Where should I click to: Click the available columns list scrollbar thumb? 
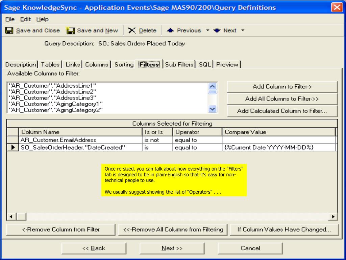(x=213, y=92)
